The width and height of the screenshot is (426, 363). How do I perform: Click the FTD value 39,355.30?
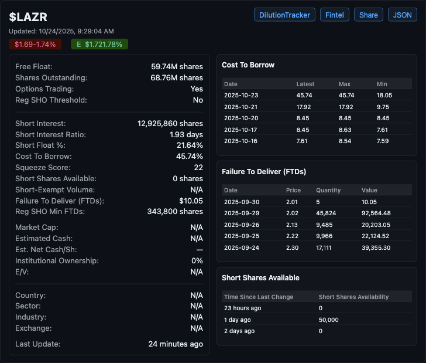pyautogui.click(x=376, y=248)
